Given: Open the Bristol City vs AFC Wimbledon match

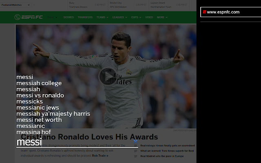Looking at the screenshot, I should [128, 5].
